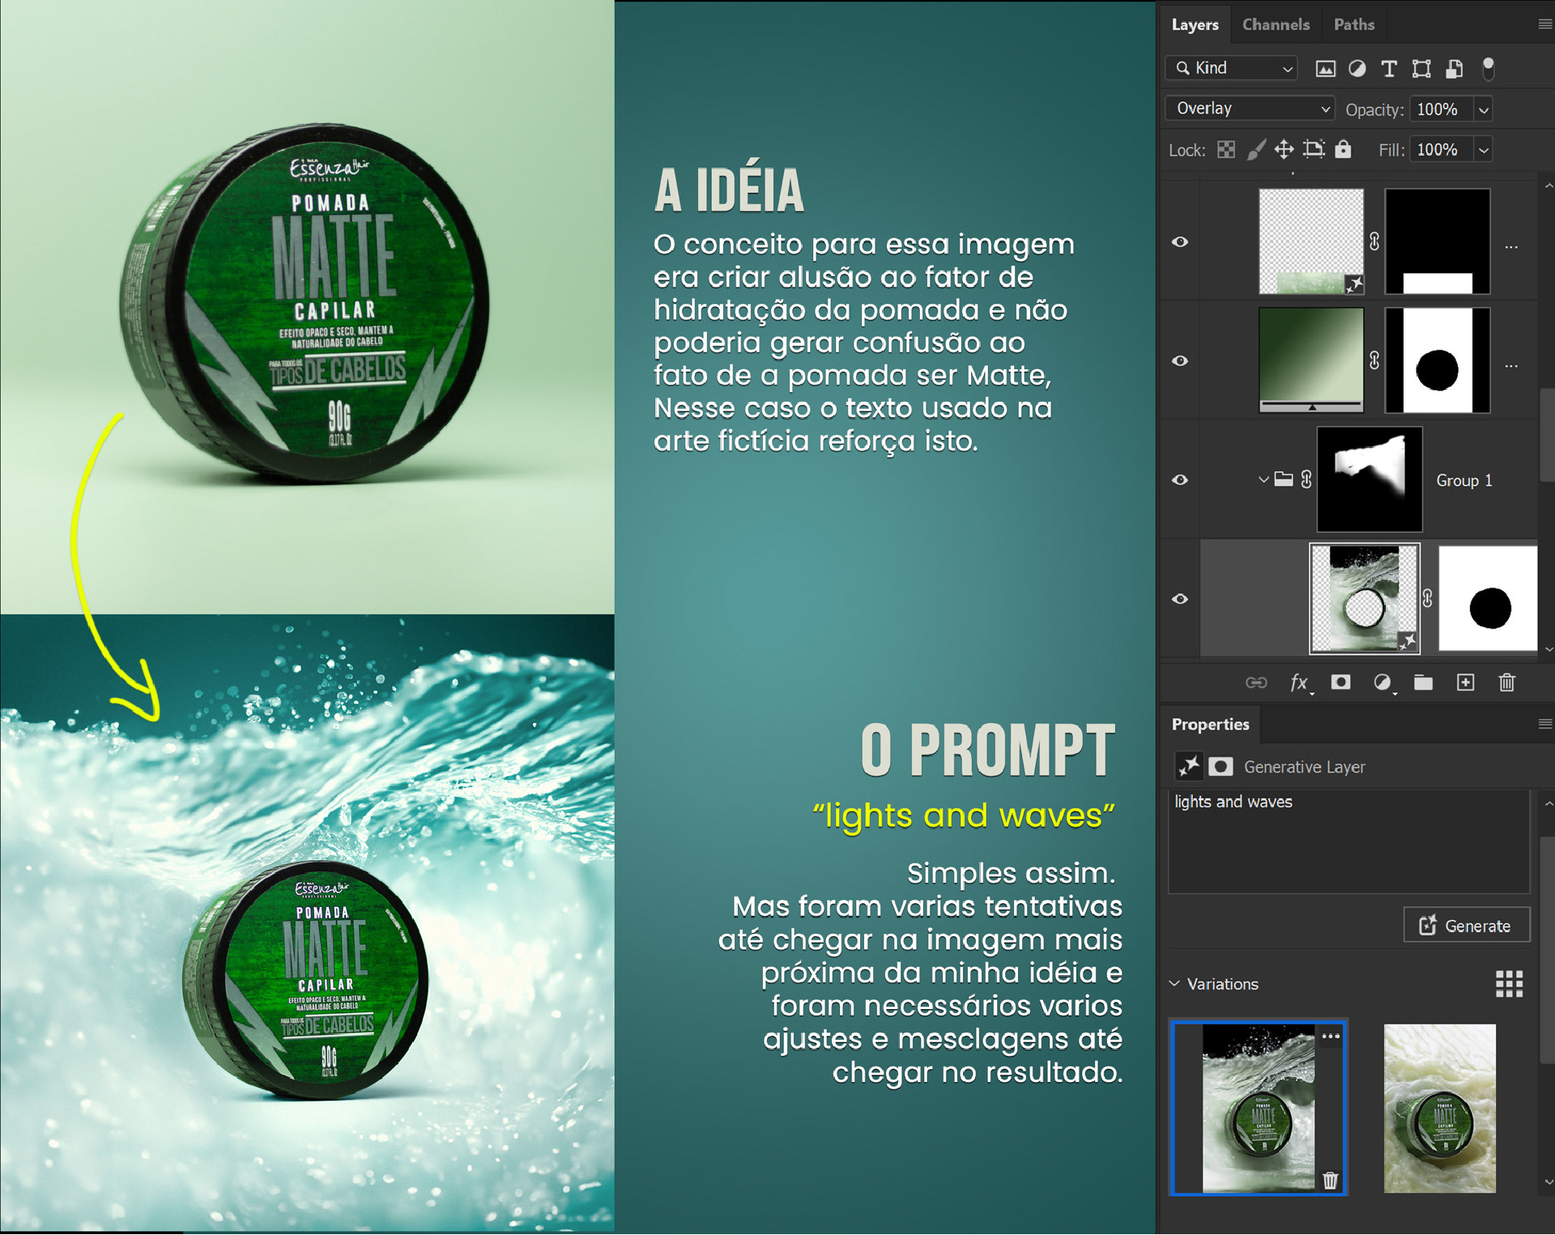This screenshot has height=1235, width=1555.
Task: Open the Opacity value dropdown arrow
Action: 1483,109
